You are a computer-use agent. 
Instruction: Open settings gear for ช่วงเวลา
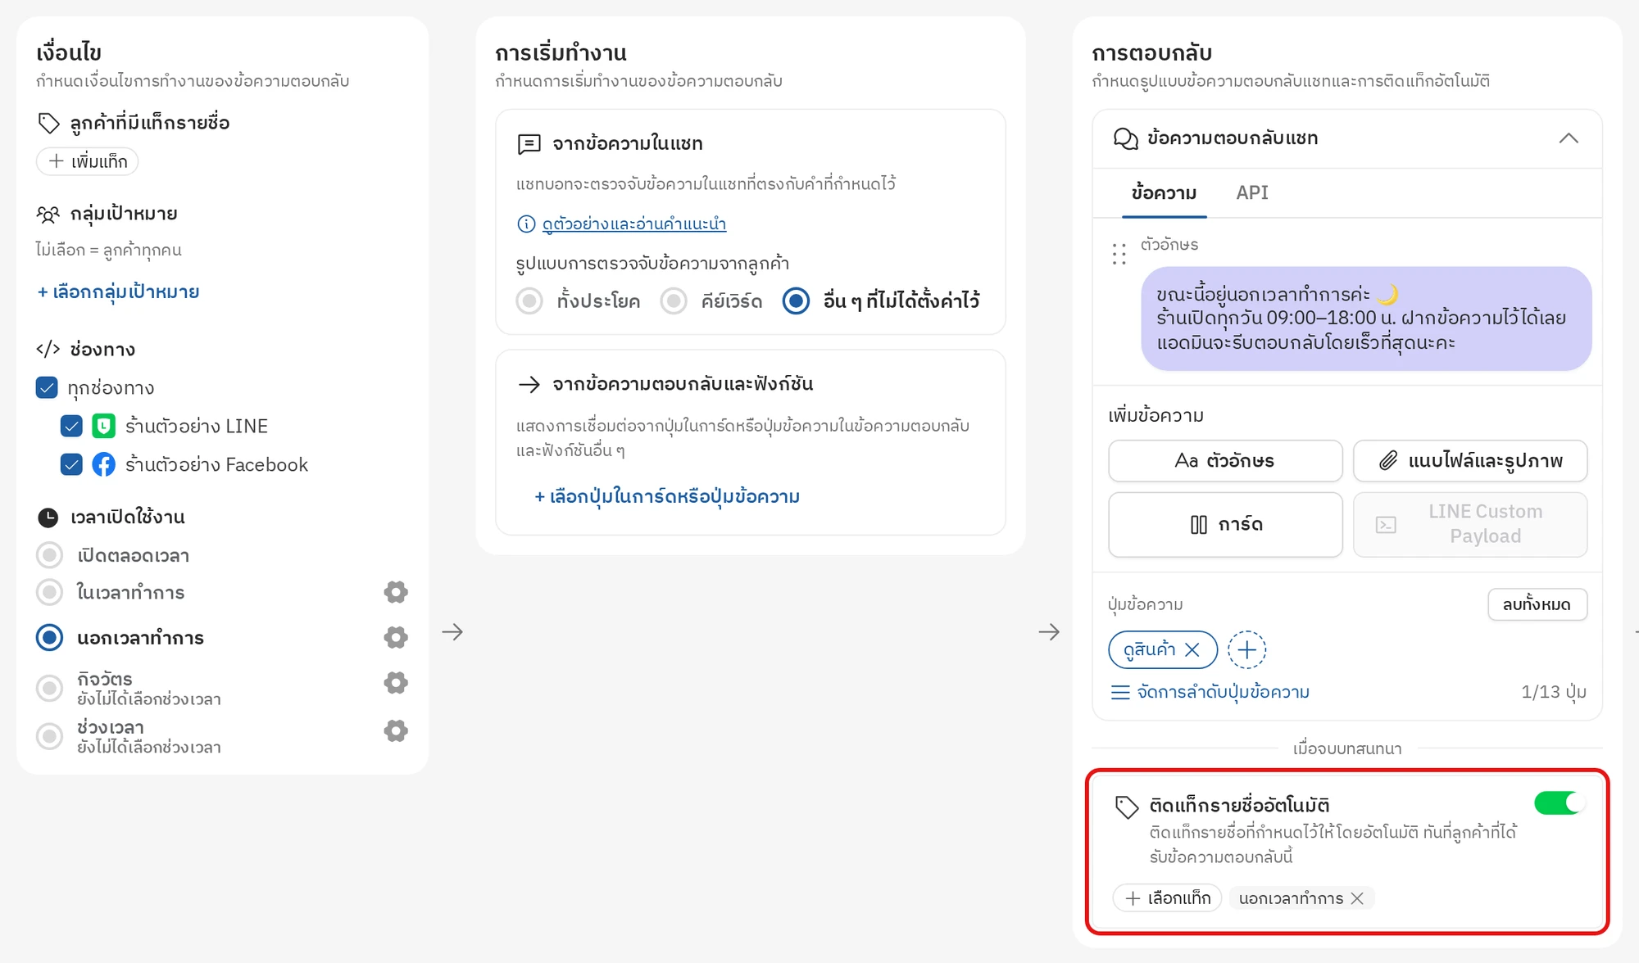click(x=396, y=730)
